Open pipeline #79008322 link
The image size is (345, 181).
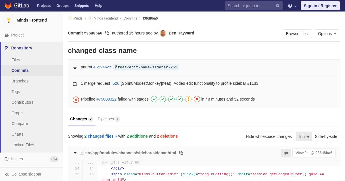(107, 99)
